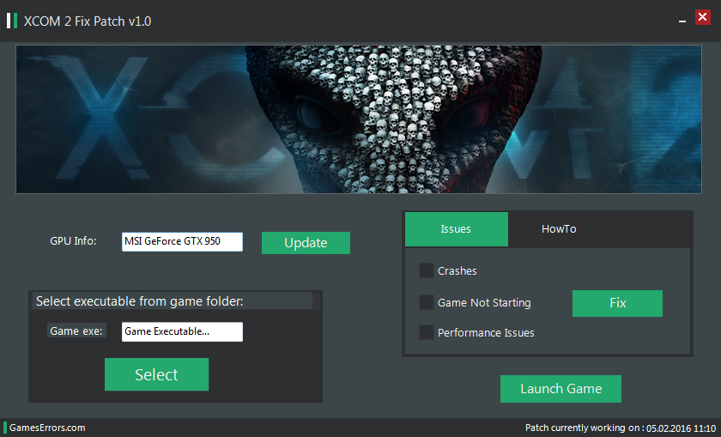The image size is (721, 437).
Task: Open the HowTo tab
Action: (559, 229)
